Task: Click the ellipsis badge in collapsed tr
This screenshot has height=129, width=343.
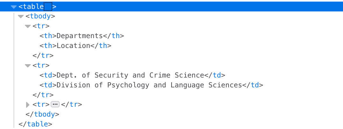Action: click(x=55, y=104)
